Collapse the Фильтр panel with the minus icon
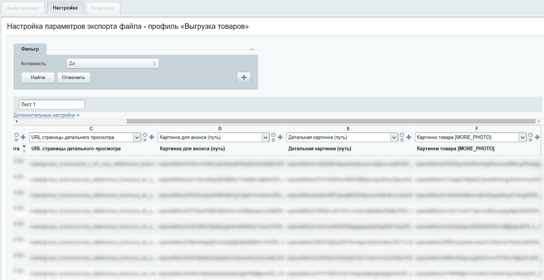The image size is (544, 280). (252, 49)
